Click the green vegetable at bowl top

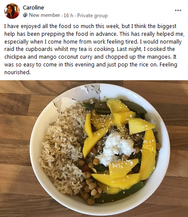pos(135,107)
